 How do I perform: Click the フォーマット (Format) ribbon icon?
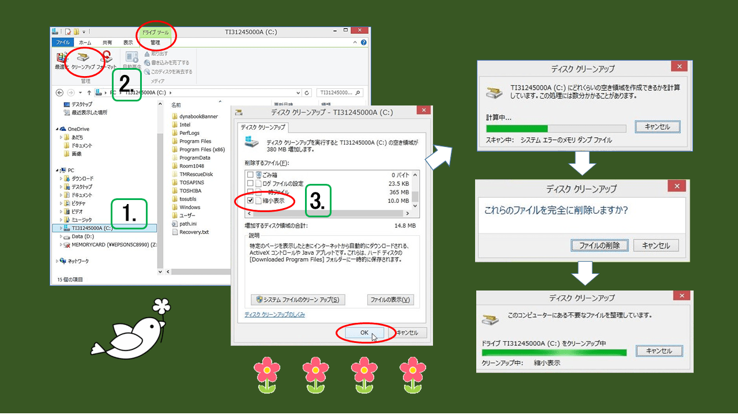click(106, 59)
